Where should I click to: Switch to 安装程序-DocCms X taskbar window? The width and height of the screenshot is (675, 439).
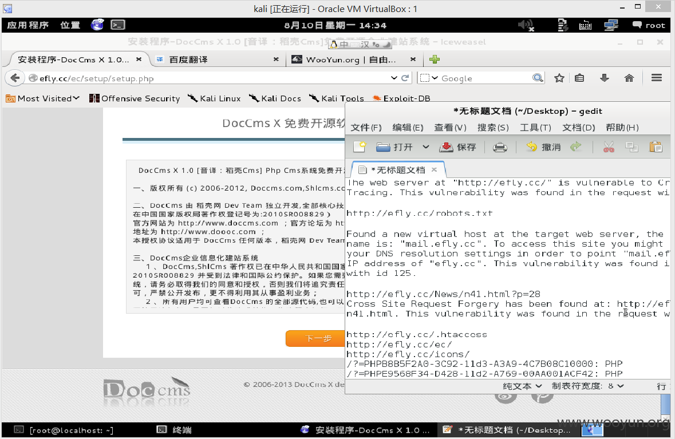point(365,430)
